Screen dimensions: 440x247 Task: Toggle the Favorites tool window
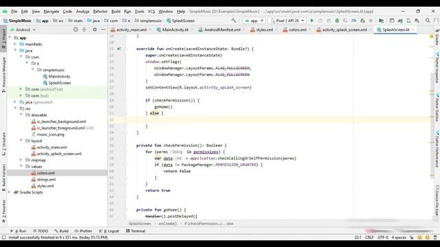tap(3, 211)
